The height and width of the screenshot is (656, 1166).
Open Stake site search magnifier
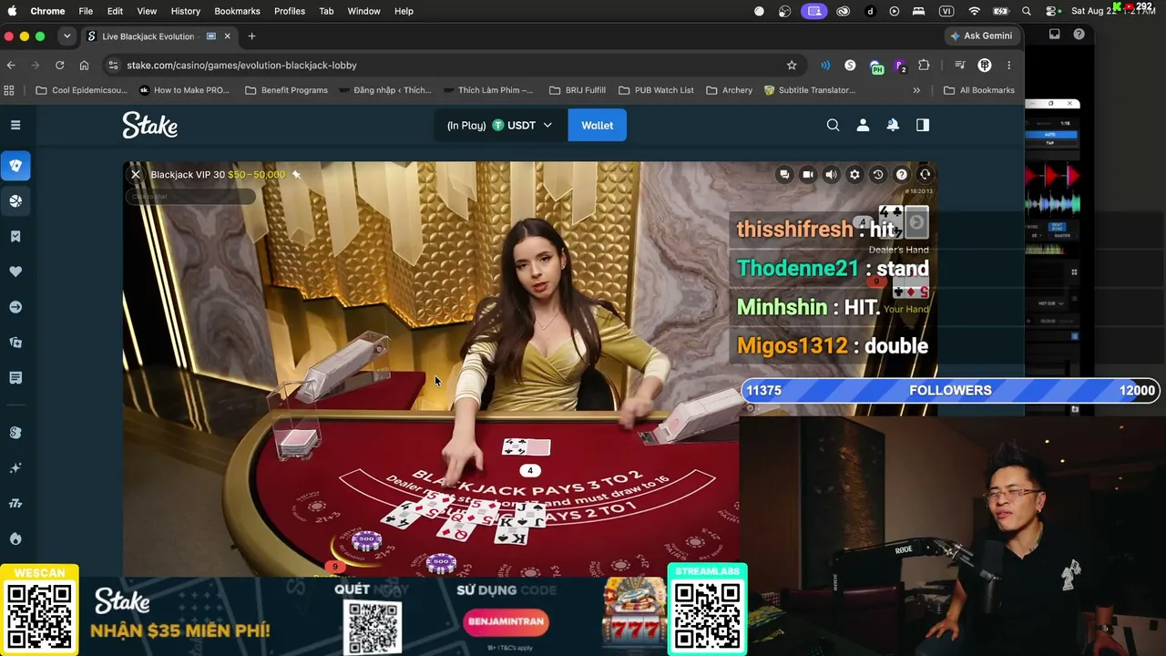(833, 125)
